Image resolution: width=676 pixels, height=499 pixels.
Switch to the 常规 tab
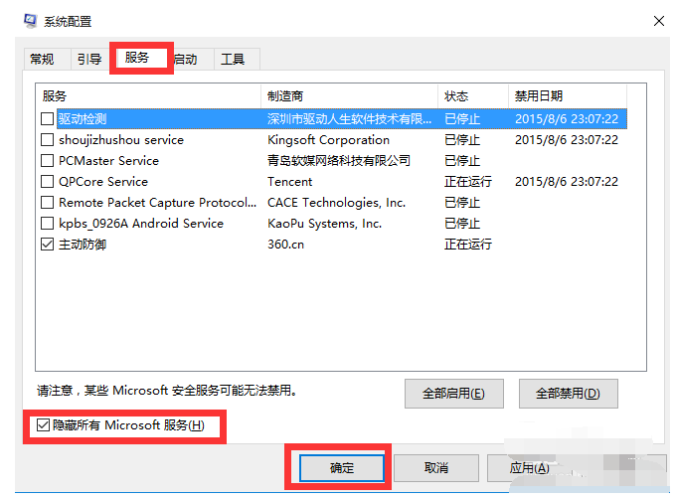coord(42,60)
